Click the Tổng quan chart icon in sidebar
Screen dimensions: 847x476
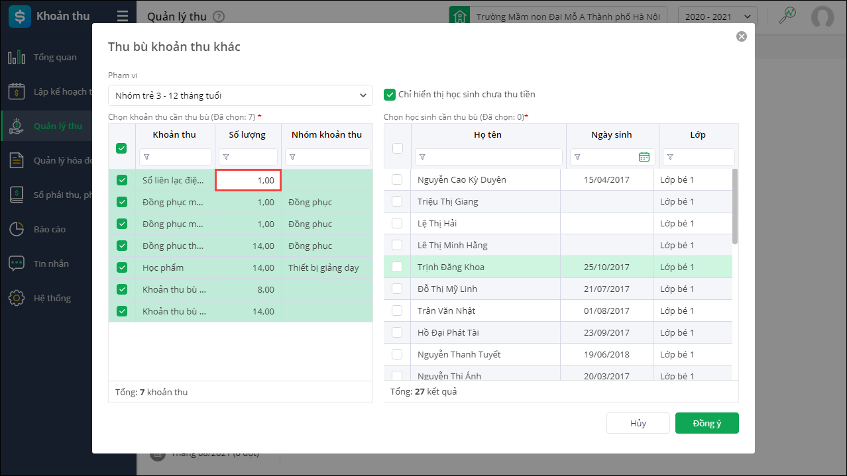[x=17, y=58]
